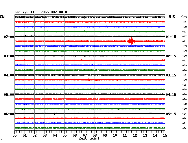Viewport: 188px width, 143px height.
Task: Click the blue trace disturbance near minute 0.5 after 03:00
Action: (x=20, y=65)
